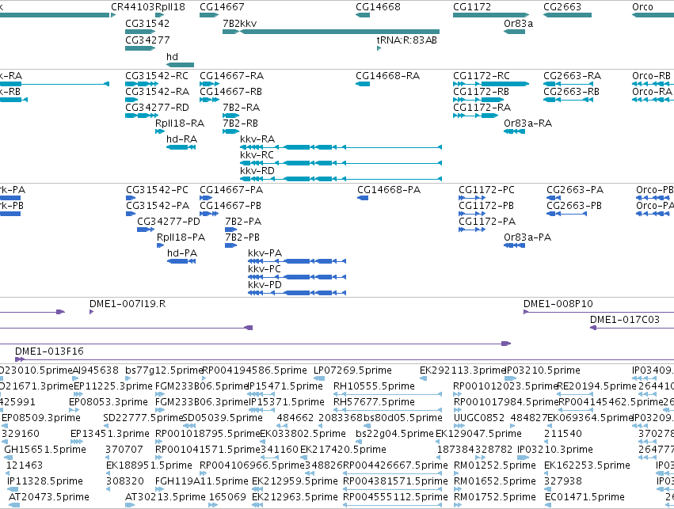Select the CG14667 gene feature
The width and height of the screenshot is (674, 509).
pyautogui.click(x=209, y=15)
